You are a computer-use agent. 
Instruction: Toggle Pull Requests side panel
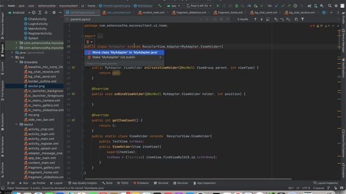tap(2, 91)
